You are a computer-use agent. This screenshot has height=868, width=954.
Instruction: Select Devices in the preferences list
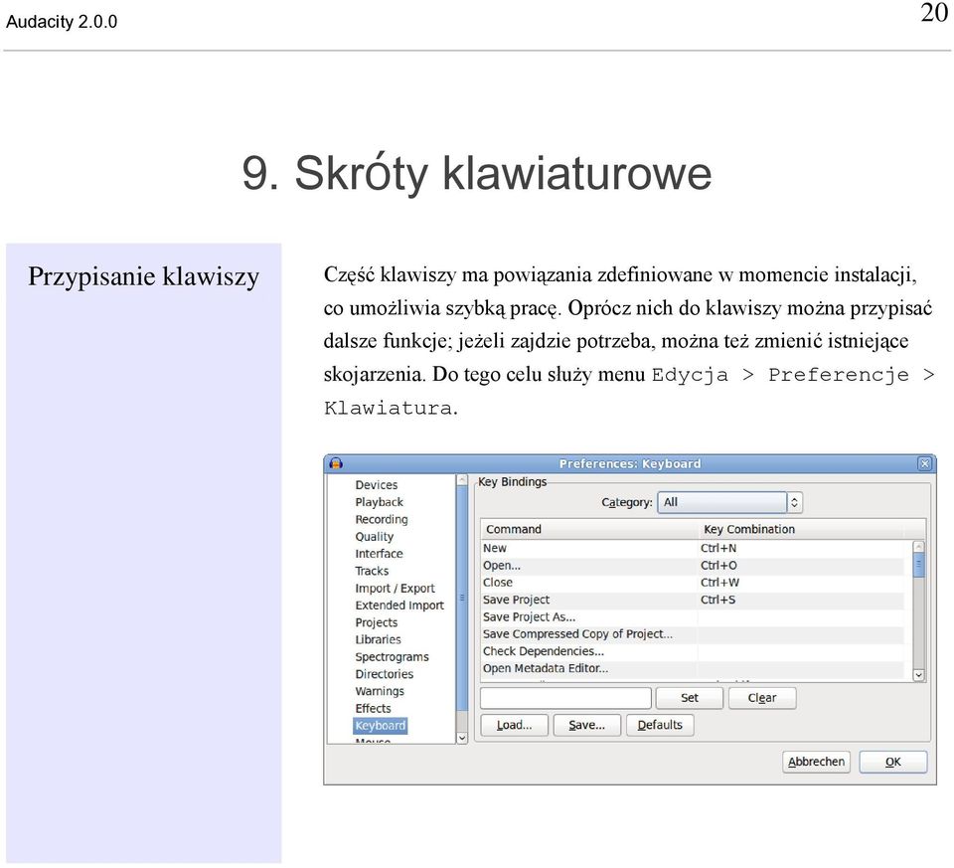pyautogui.click(x=376, y=485)
